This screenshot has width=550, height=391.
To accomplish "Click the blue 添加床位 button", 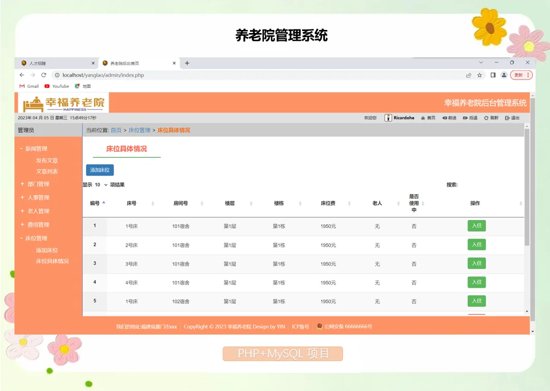I will [100, 170].
